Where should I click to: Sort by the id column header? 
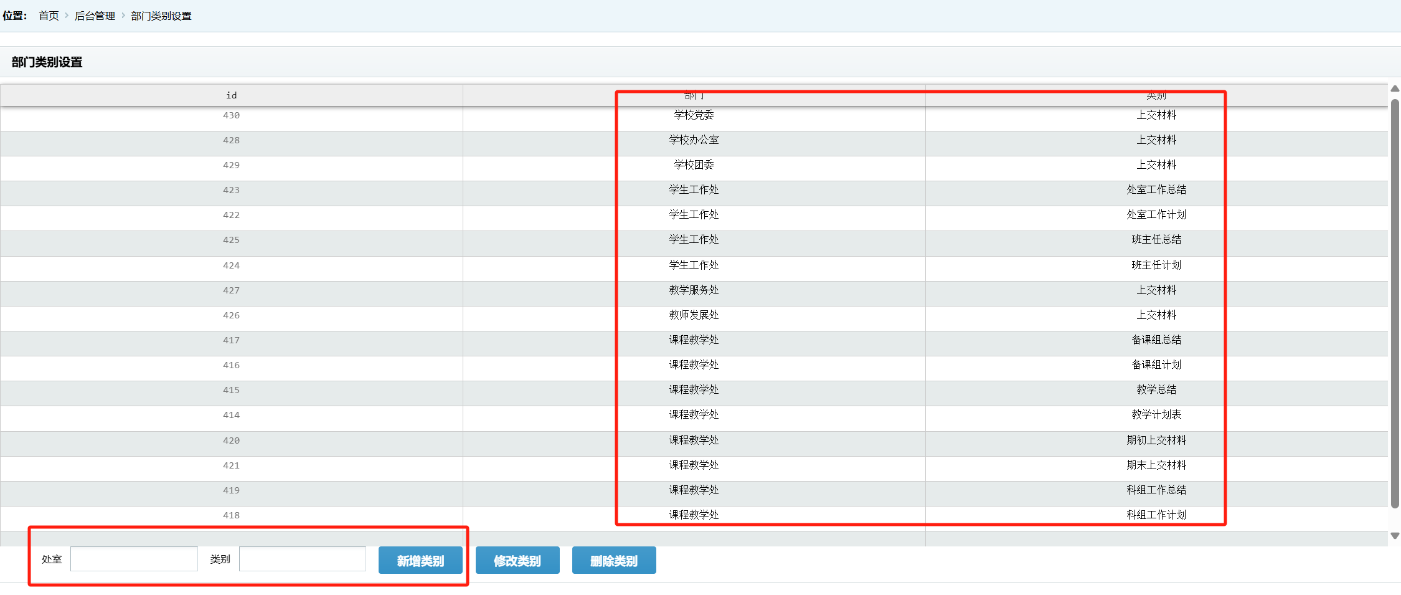tap(231, 95)
